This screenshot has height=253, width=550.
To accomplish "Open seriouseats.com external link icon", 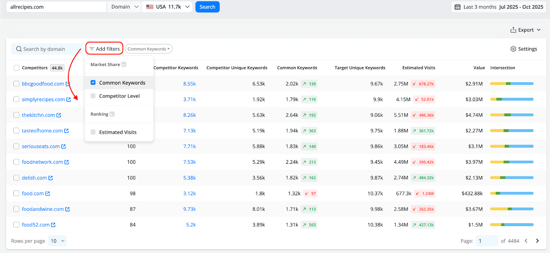I will [x=64, y=146].
